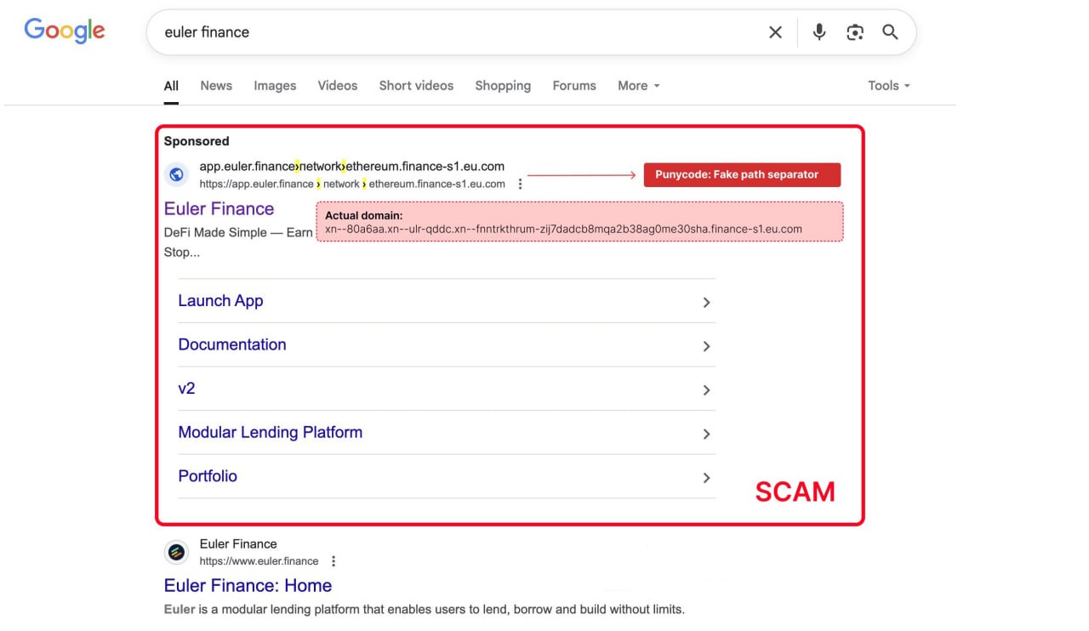1089x631 pixels.
Task: Start voice search with microphone icon
Action: [x=818, y=32]
